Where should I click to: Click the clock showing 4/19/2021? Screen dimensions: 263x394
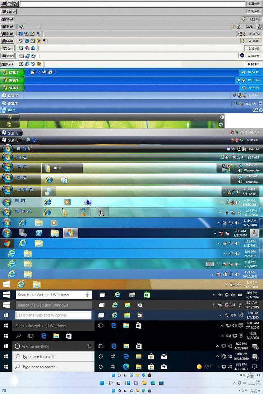241,367
